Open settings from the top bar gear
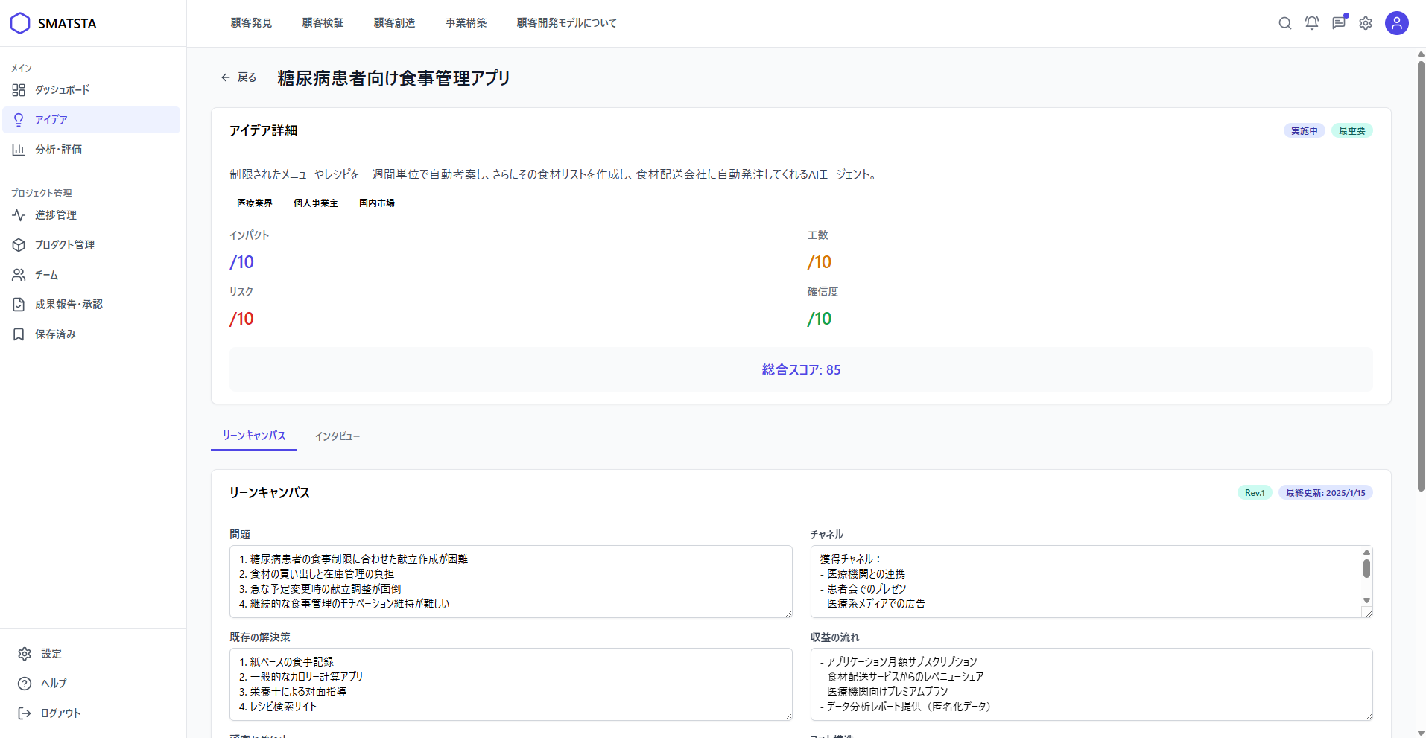This screenshot has width=1426, height=738. pyautogui.click(x=1366, y=23)
